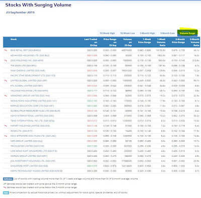Open Acma Ltd. stock link
The image size is (201, 198).
(x=22, y=131)
